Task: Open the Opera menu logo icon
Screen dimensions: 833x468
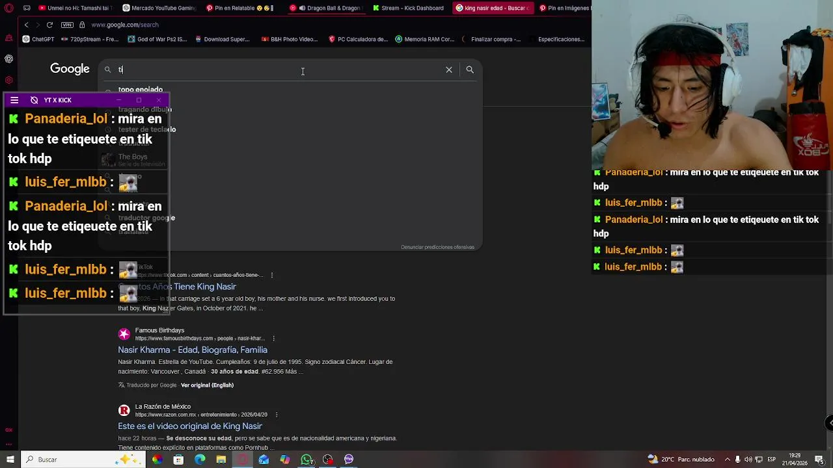Action: [9, 8]
